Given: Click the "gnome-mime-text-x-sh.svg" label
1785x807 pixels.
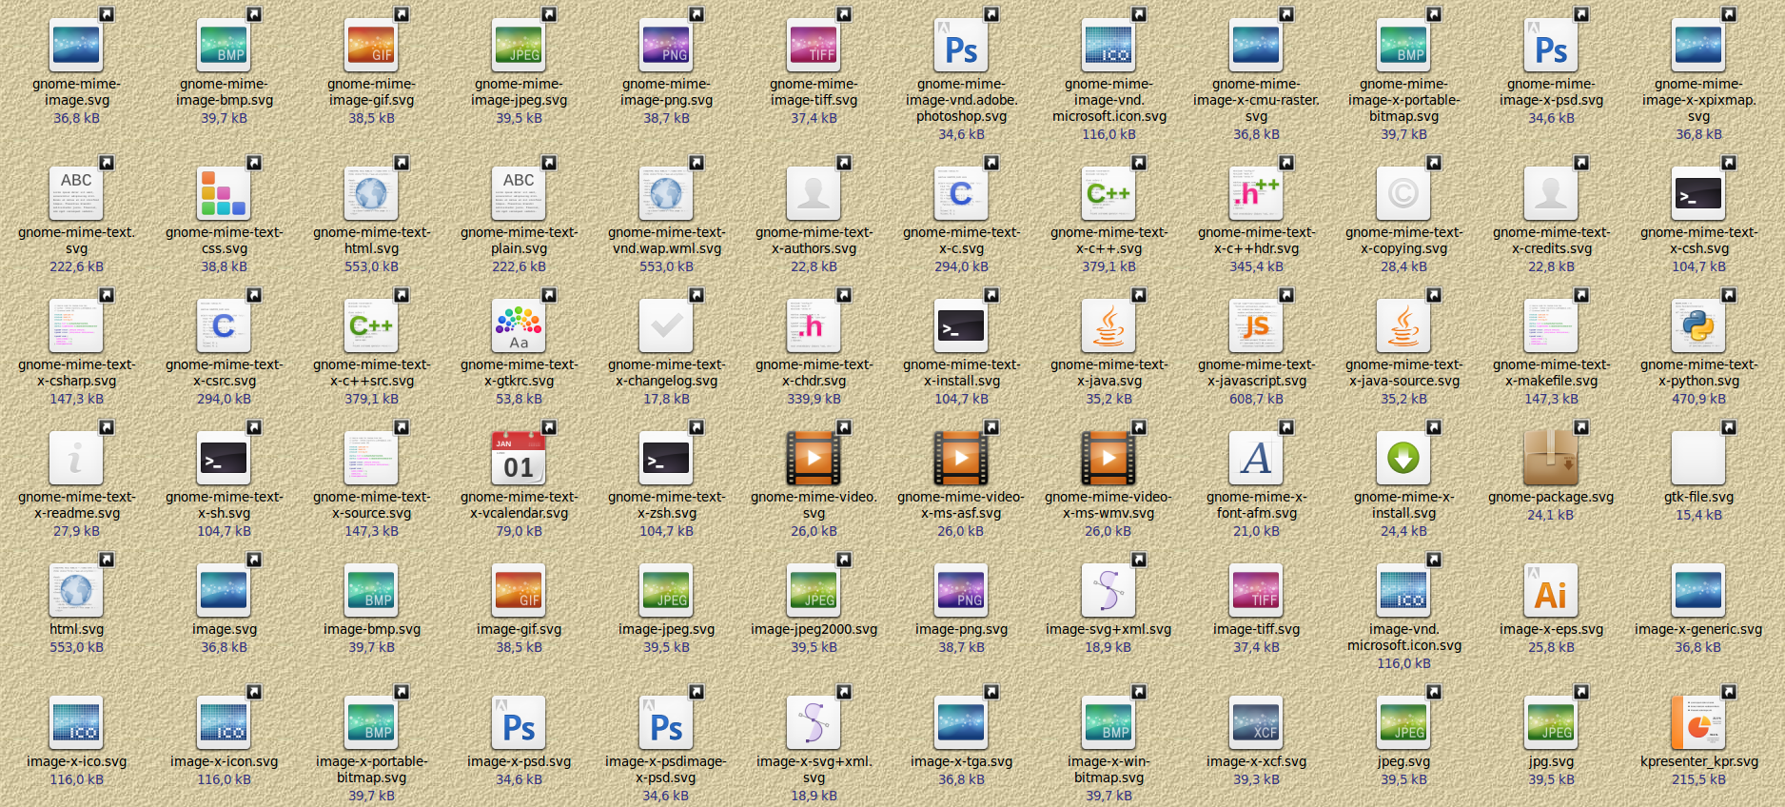Looking at the screenshot, I should click(224, 504).
